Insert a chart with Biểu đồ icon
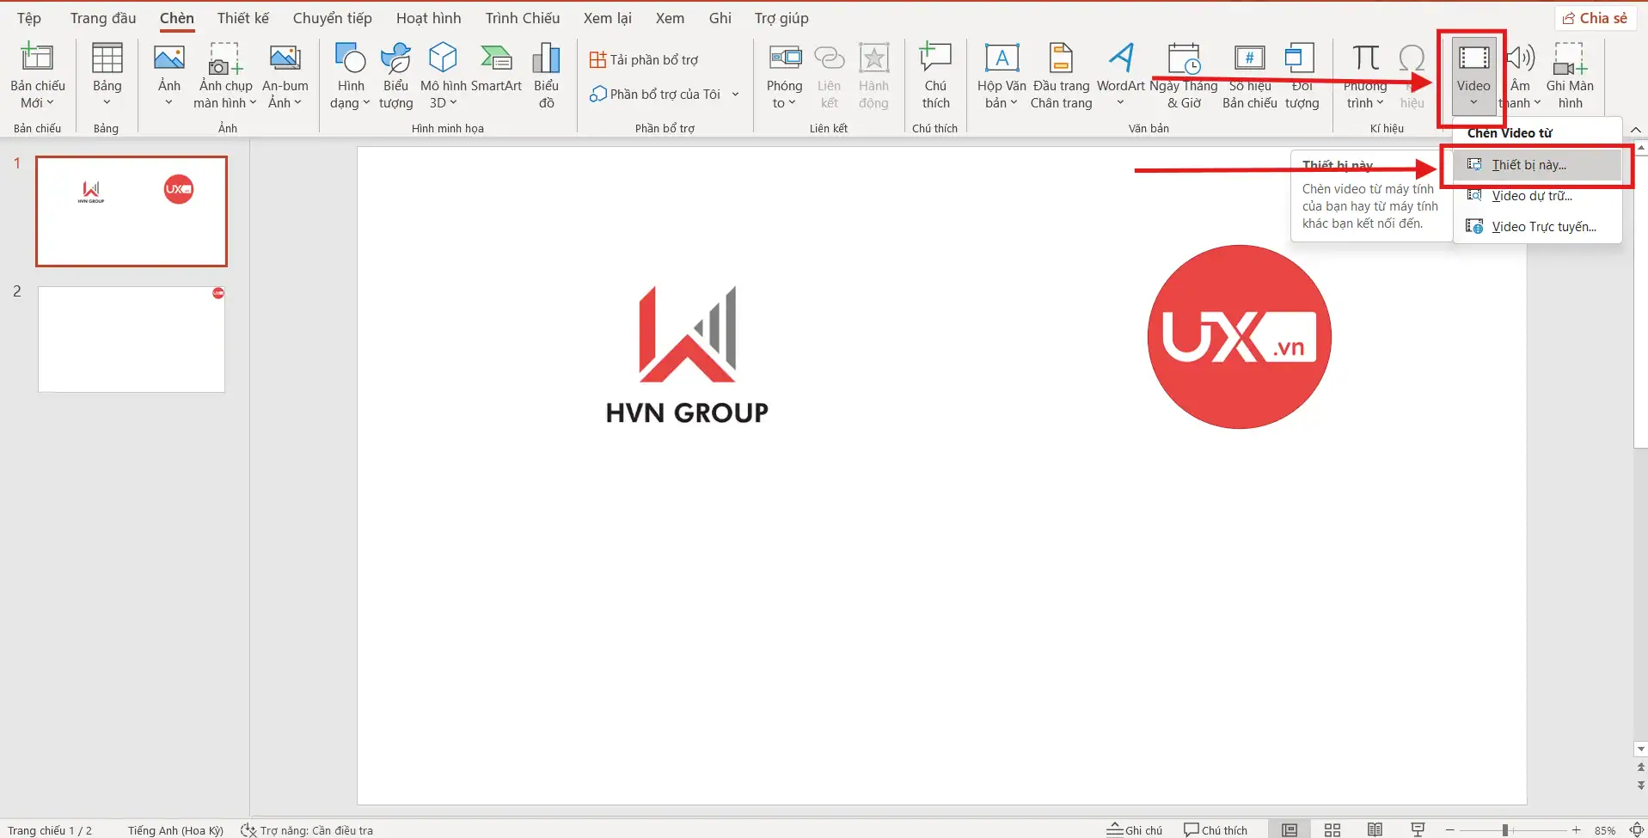Image resolution: width=1648 pixels, height=838 pixels. coord(546,76)
